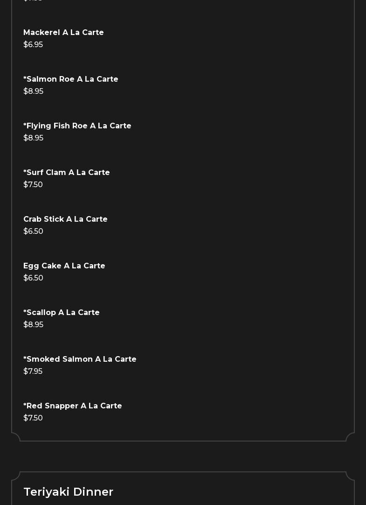Click the $8.95 price under Salmon Roe
This screenshot has width=366, height=505.
[x=33, y=91]
